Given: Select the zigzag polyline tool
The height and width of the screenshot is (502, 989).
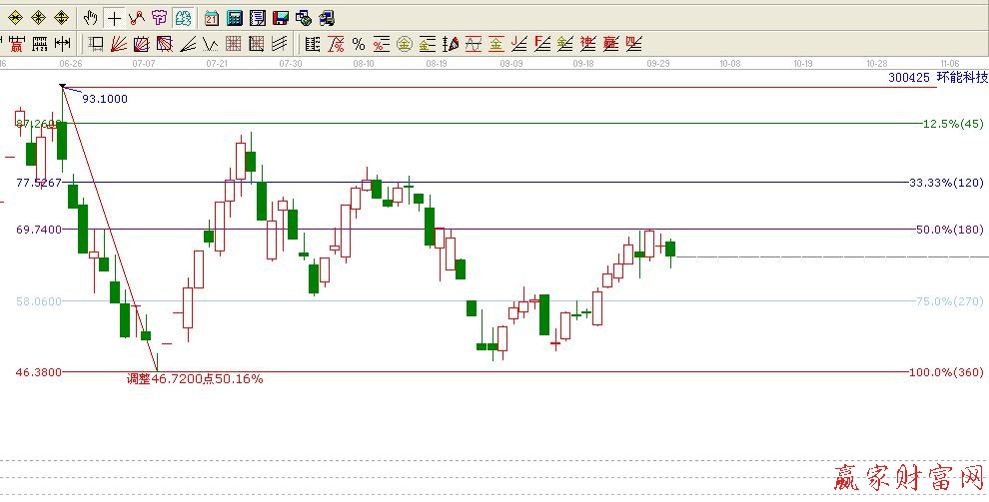Looking at the screenshot, I should pyautogui.click(x=137, y=17).
